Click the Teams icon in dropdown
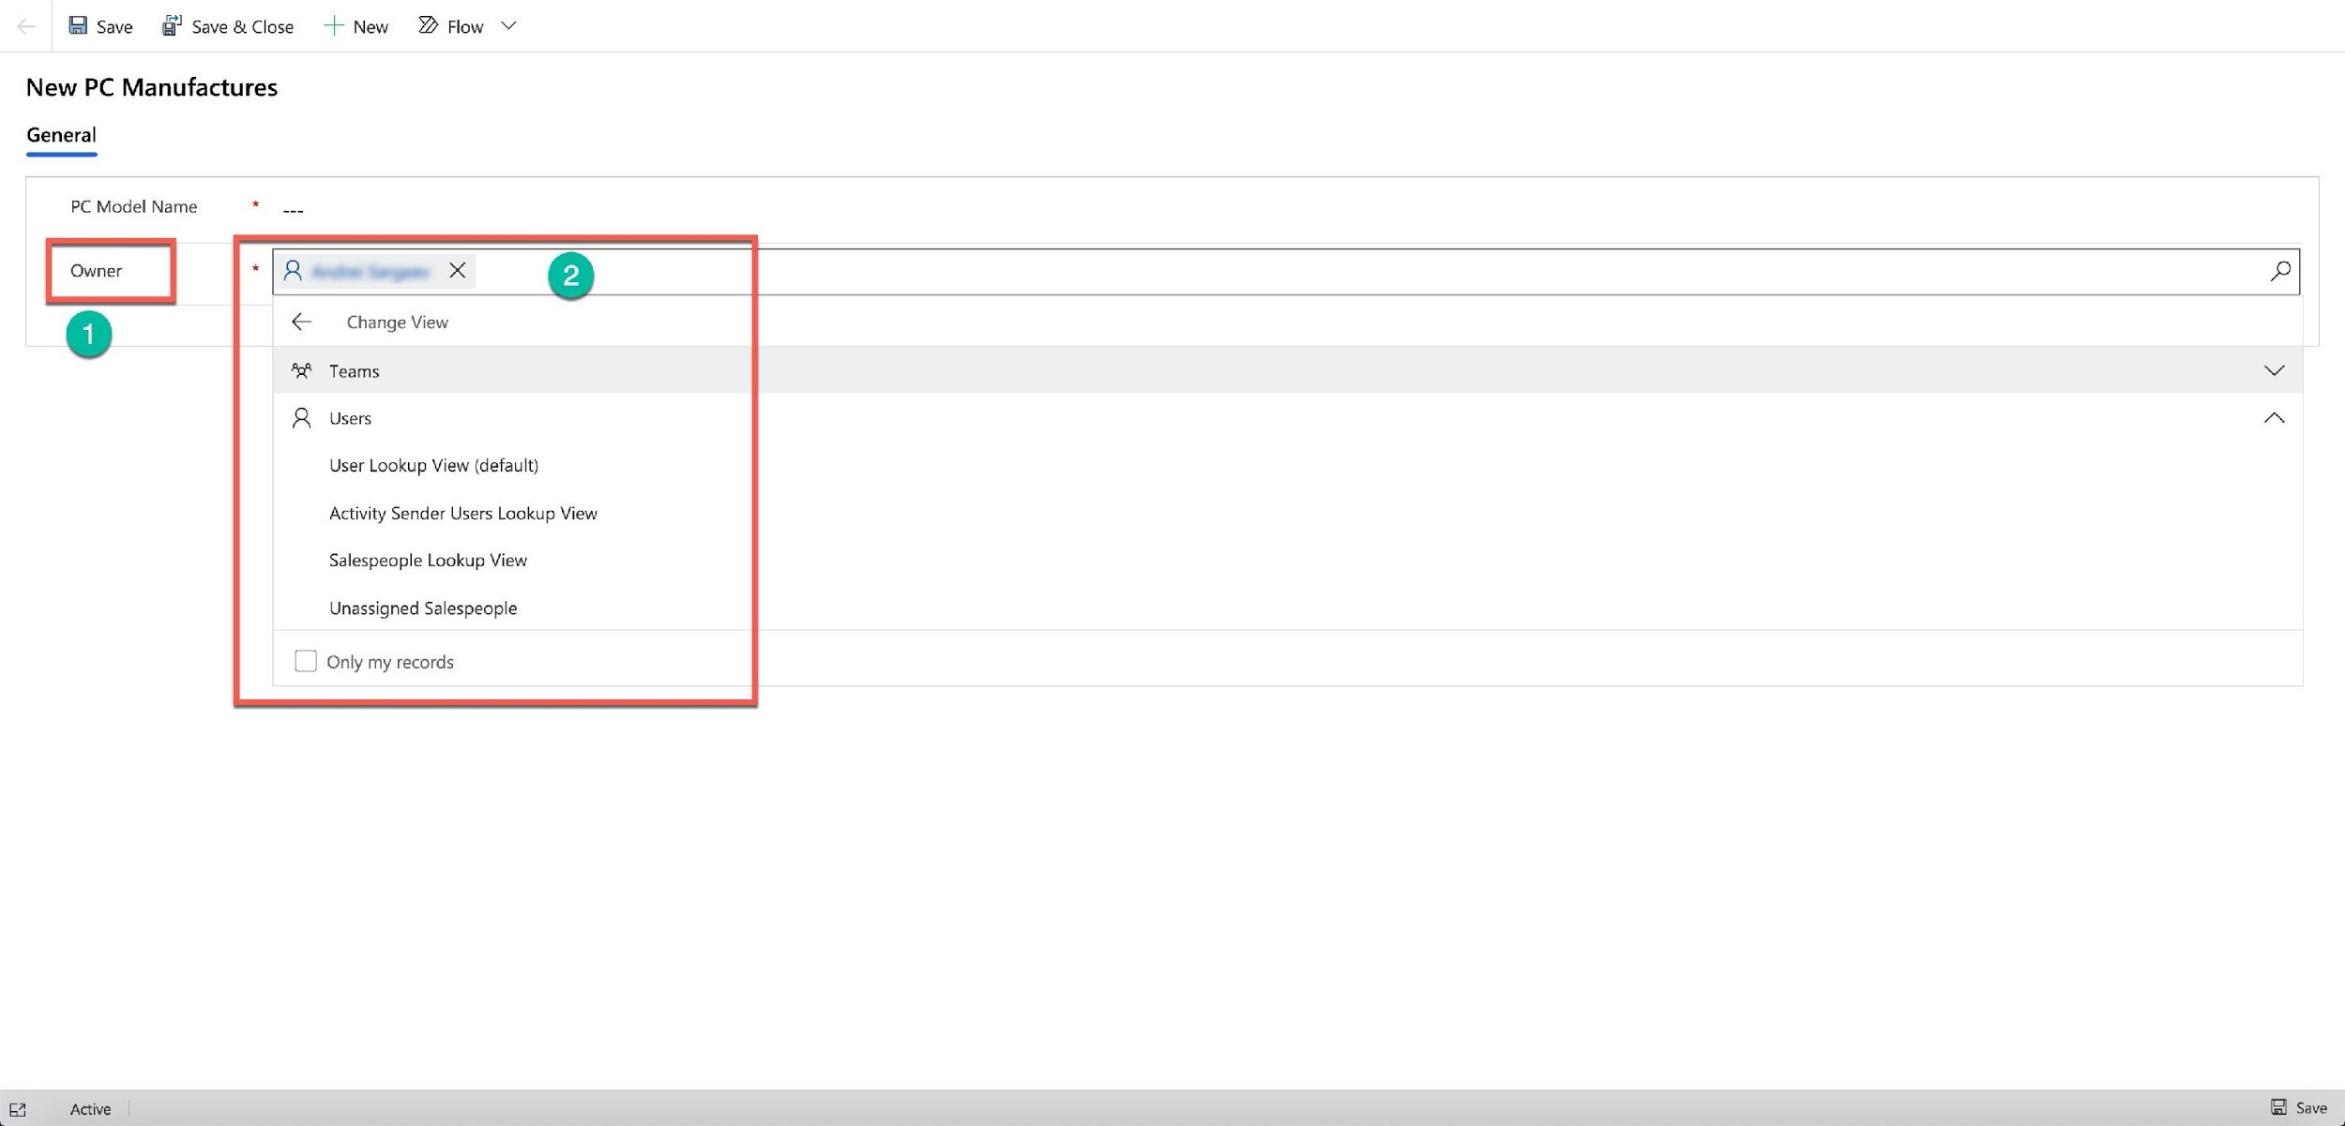The height and width of the screenshot is (1126, 2345). pos(300,369)
